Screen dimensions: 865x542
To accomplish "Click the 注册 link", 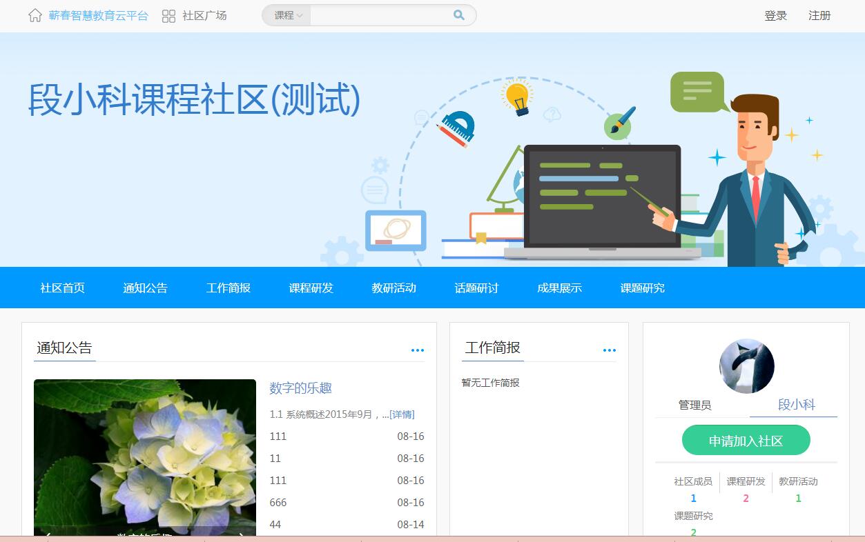I will [819, 16].
